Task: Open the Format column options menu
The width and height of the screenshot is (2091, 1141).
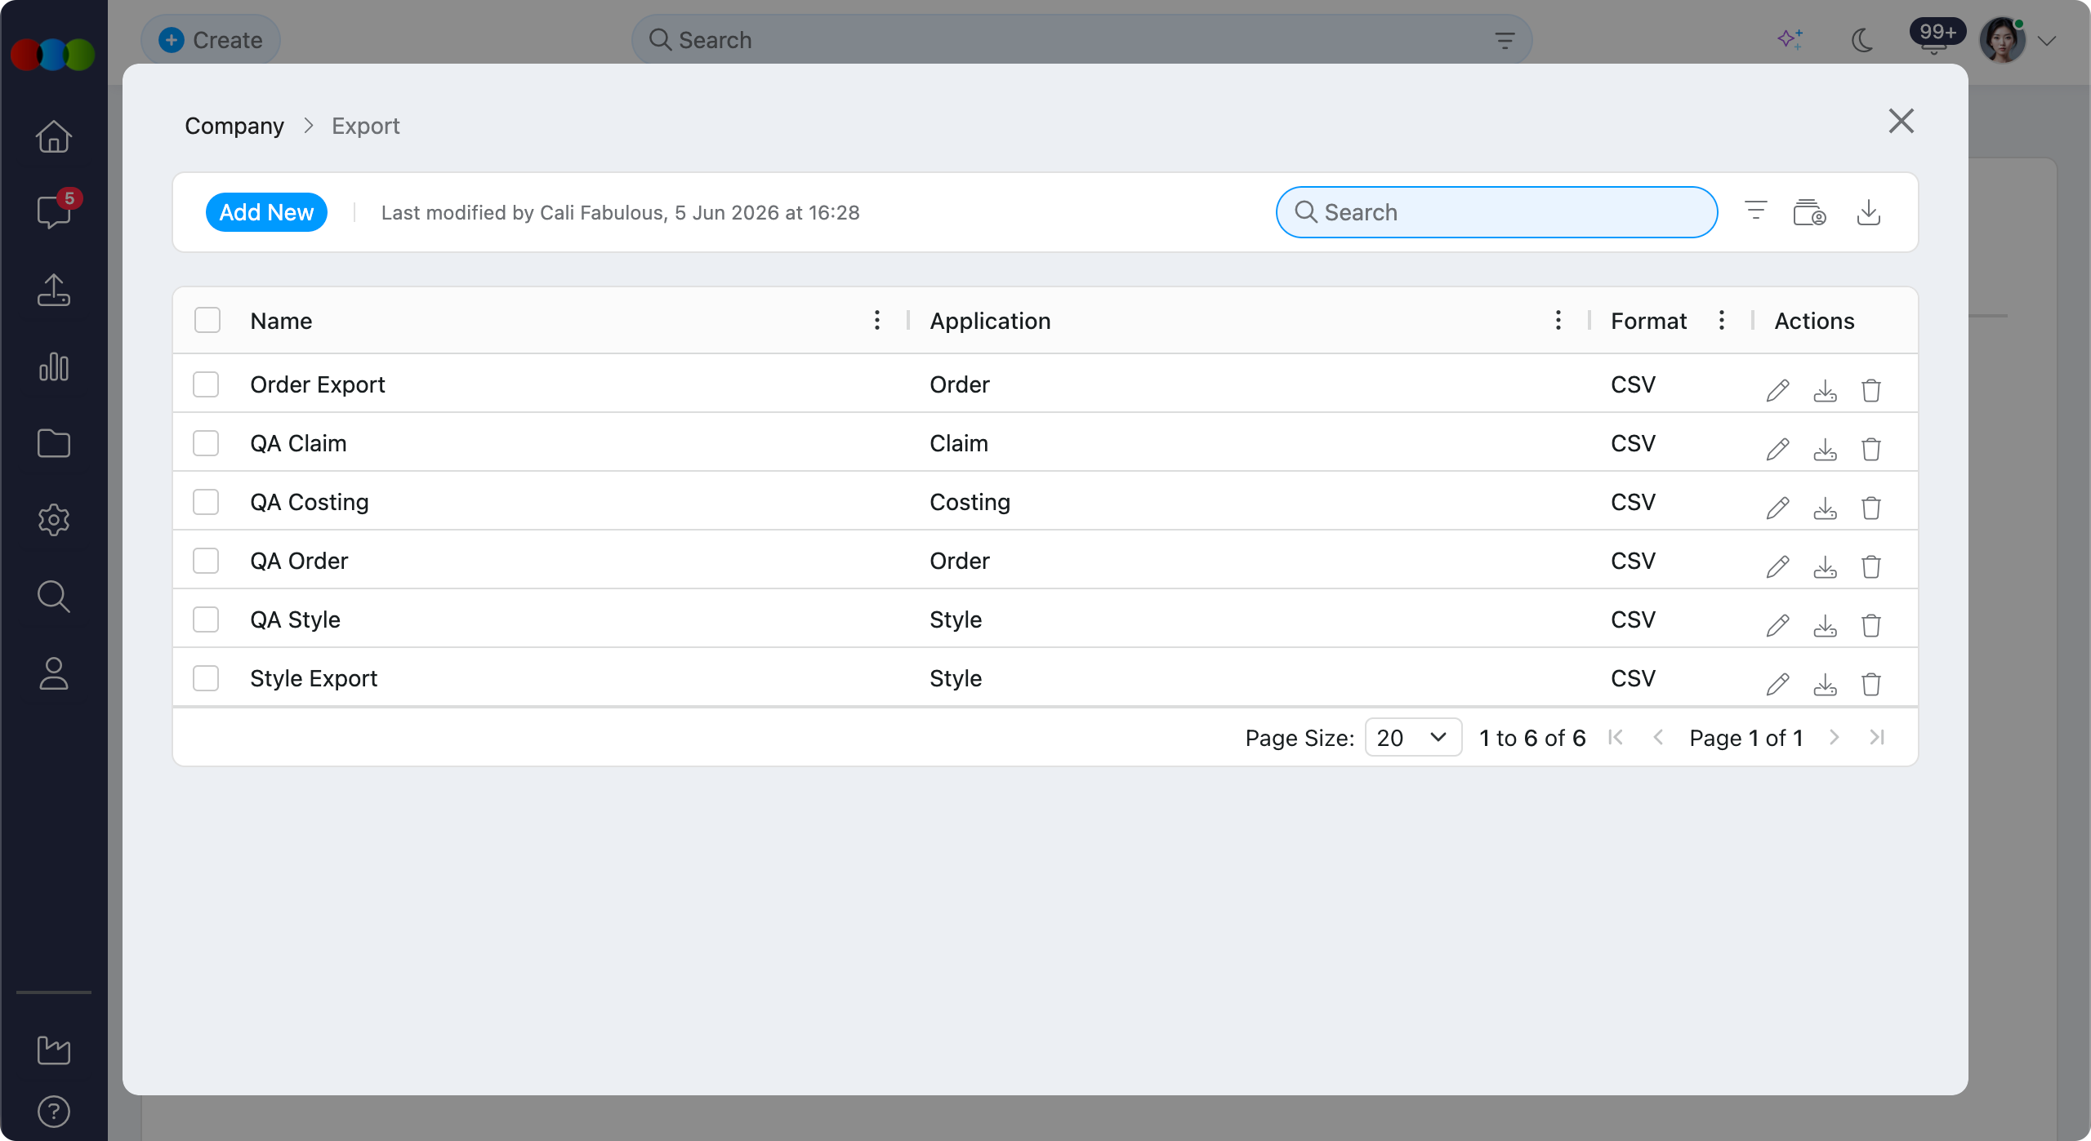Action: [x=1722, y=320]
